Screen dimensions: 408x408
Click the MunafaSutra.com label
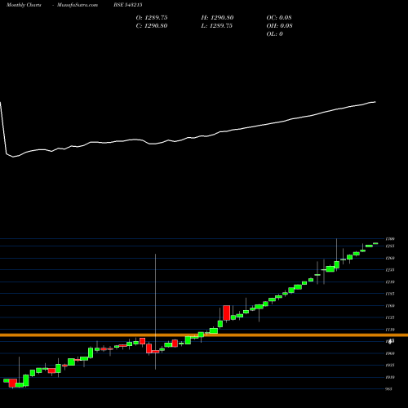point(78,5)
